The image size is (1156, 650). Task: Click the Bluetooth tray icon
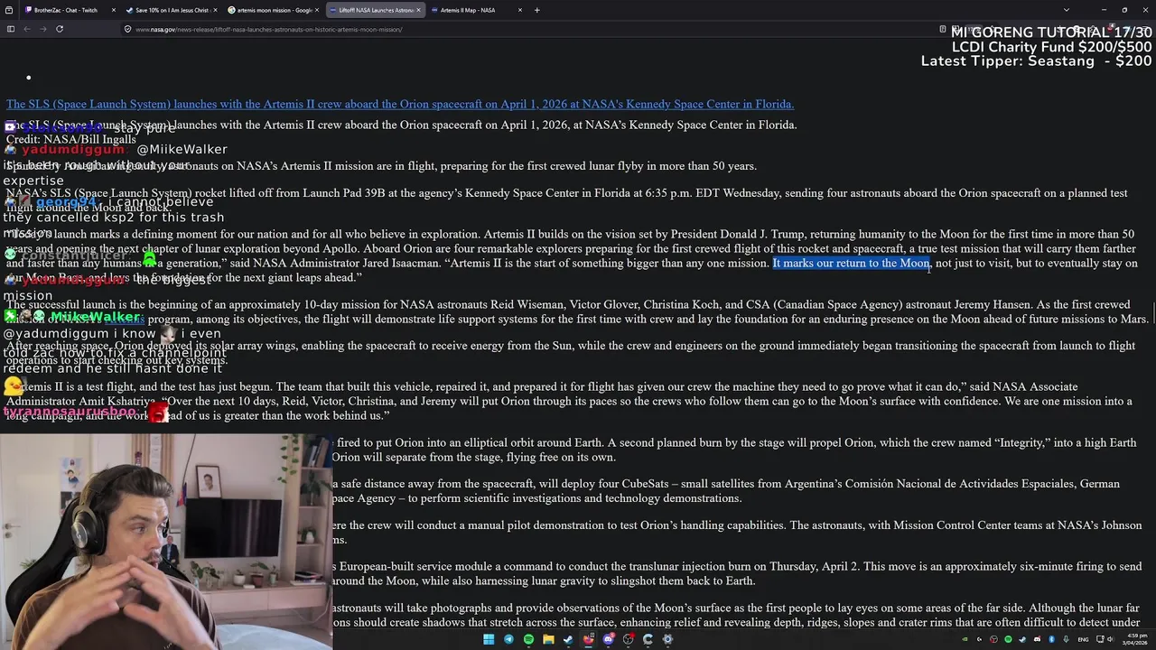coord(1051,639)
